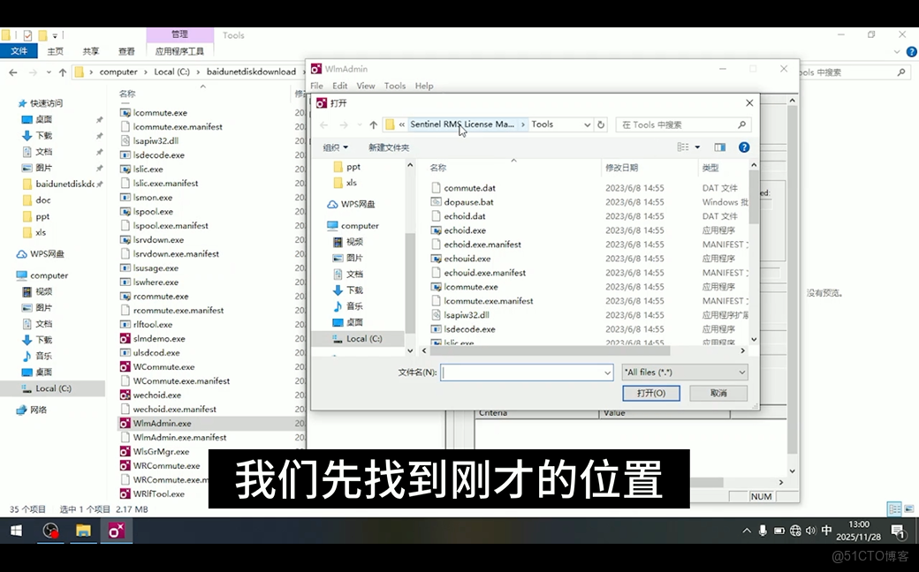
Task: Show the preview pane icon in the Open dialog
Action: tap(720, 147)
